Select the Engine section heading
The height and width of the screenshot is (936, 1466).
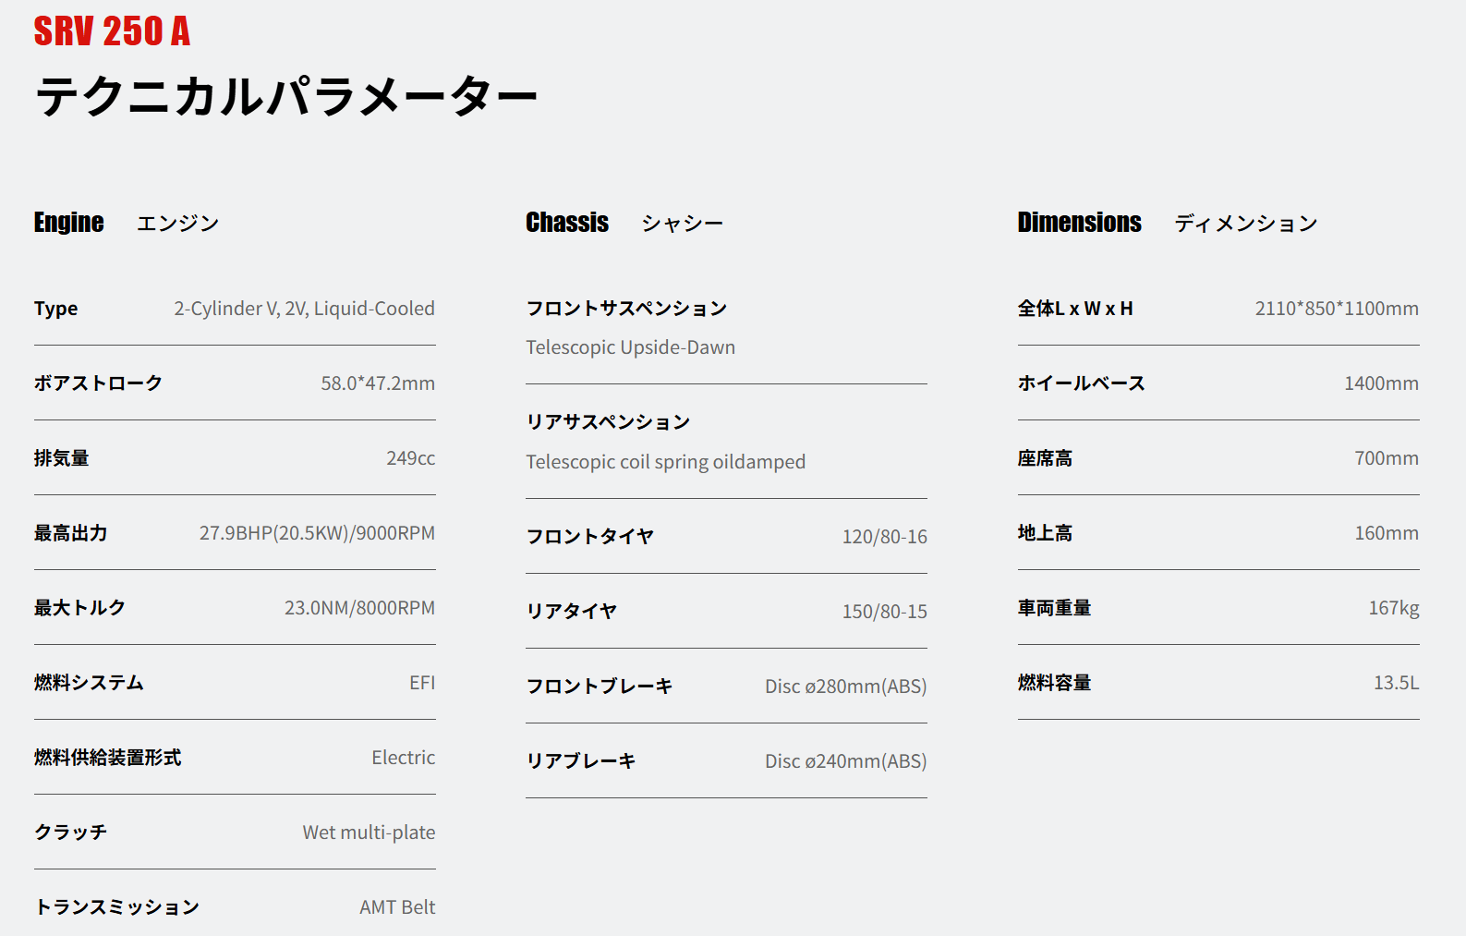click(69, 223)
